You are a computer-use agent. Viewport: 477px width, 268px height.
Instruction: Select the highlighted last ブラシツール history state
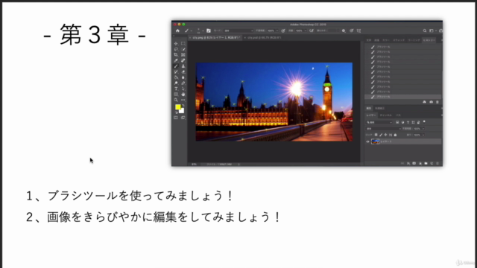point(402,97)
